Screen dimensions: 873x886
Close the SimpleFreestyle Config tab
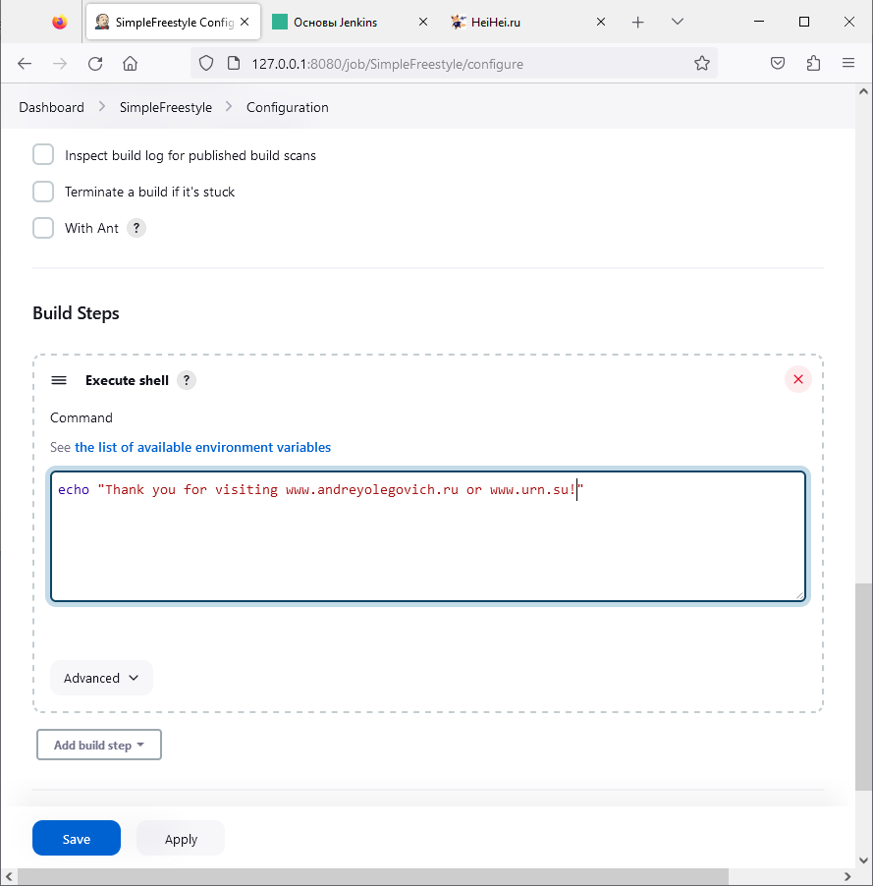point(245,22)
